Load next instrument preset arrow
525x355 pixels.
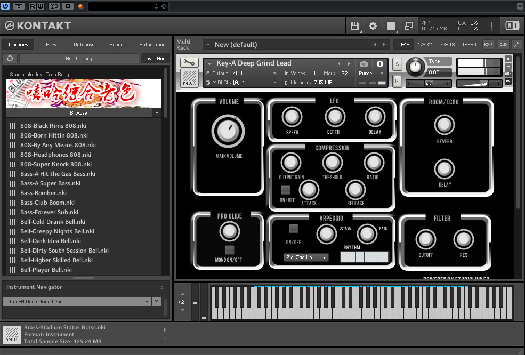tap(349, 63)
